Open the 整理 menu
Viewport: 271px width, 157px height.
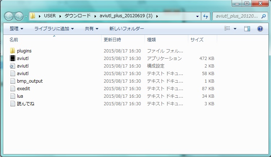[x=16, y=28]
